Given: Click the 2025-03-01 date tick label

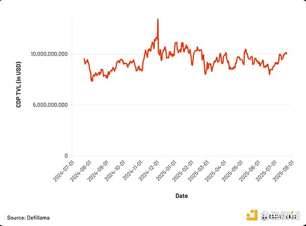Looking at the screenshot, I should (197, 170).
